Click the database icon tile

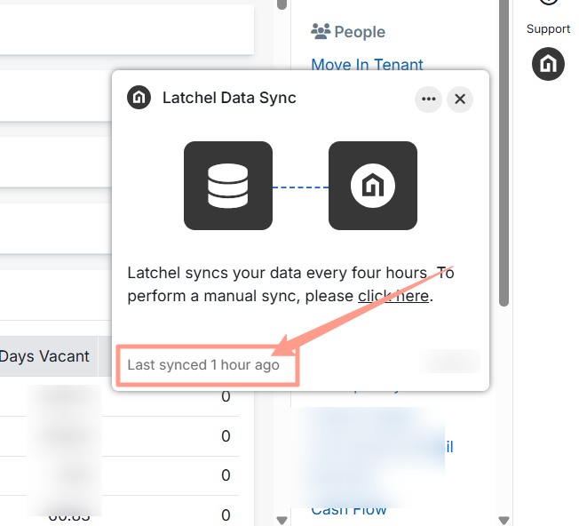click(x=228, y=186)
